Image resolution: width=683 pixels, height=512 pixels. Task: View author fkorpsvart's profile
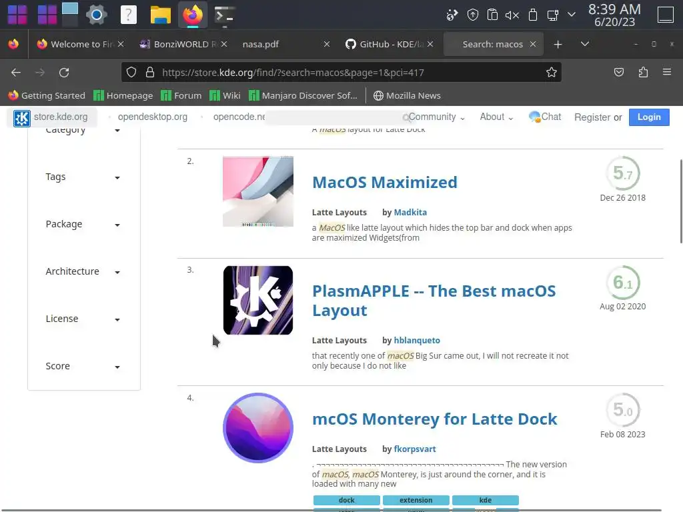[x=415, y=449]
